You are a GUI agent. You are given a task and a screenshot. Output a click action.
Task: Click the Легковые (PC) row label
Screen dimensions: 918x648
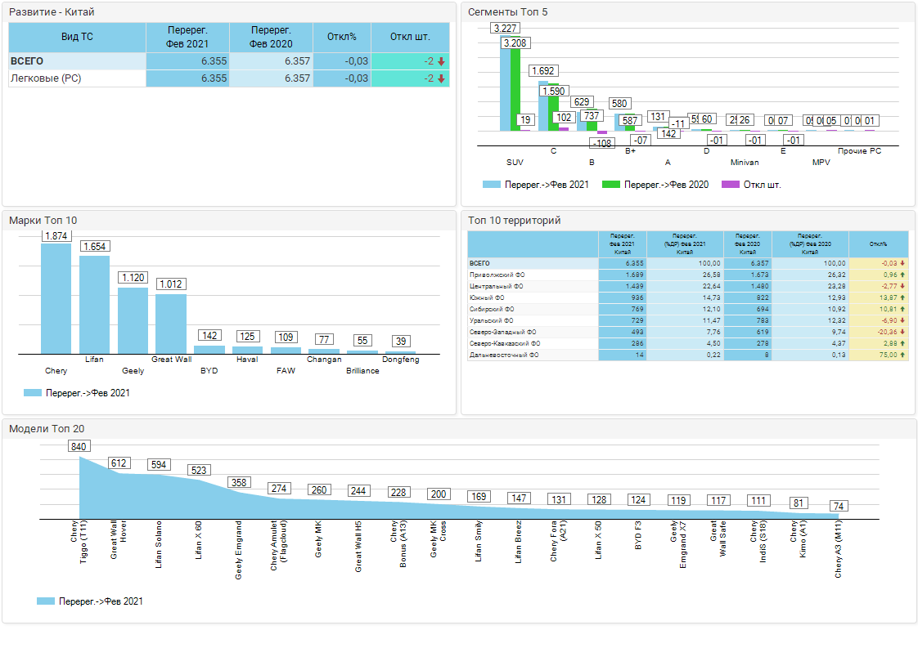point(45,78)
